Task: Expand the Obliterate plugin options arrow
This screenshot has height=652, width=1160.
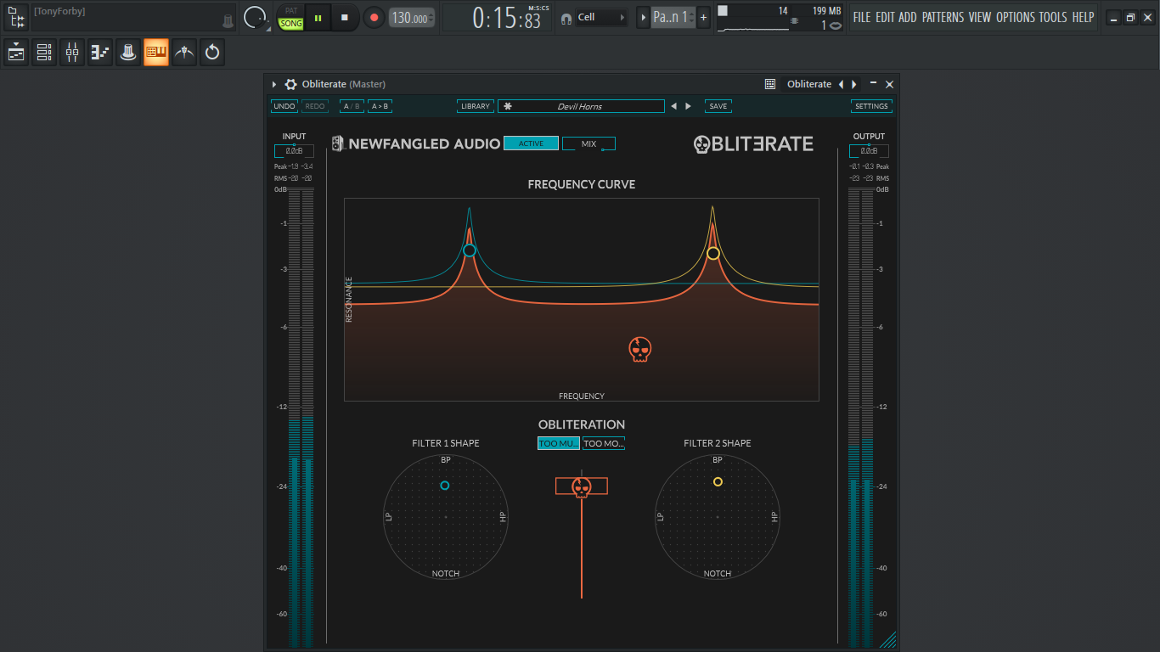Action: click(x=274, y=84)
